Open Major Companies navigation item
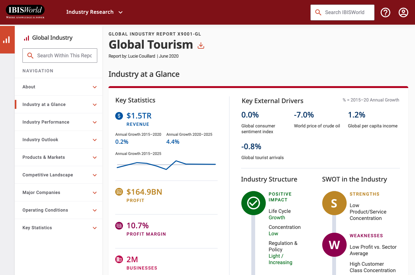 (41, 192)
